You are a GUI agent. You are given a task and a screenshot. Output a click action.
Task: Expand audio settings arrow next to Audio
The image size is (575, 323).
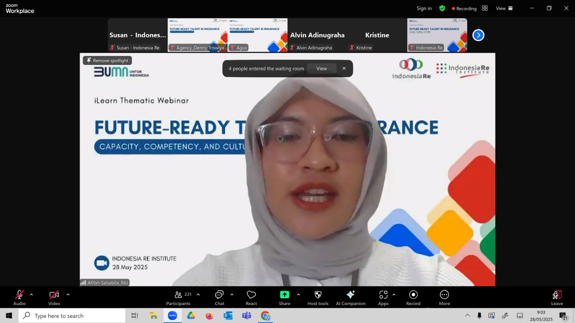pyautogui.click(x=31, y=295)
